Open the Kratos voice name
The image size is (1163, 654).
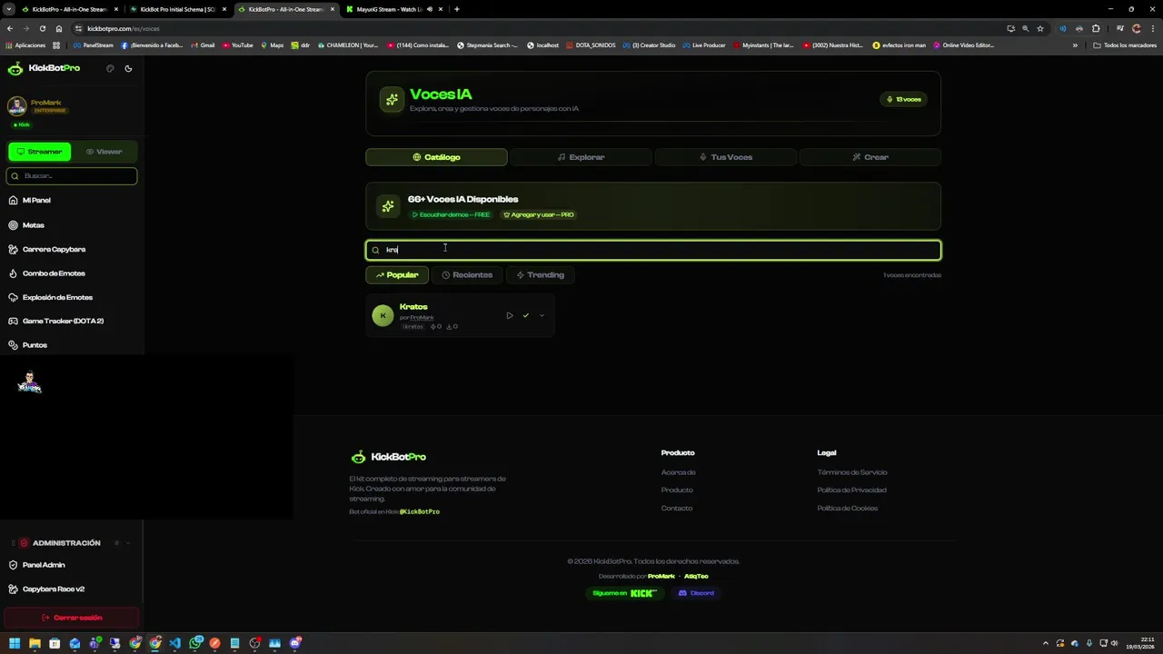(413, 307)
